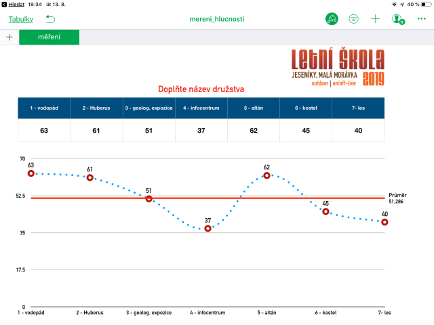The height and width of the screenshot is (325, 434).
Task: Open the Format brush tool
Action: (332, 19)
